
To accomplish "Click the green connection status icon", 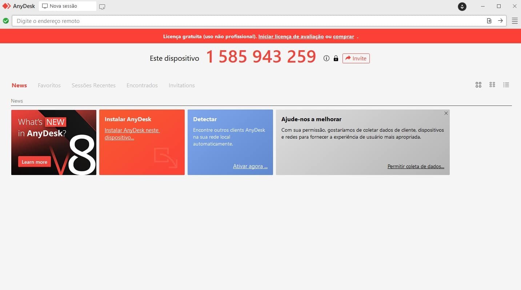I will pos(6,21).
